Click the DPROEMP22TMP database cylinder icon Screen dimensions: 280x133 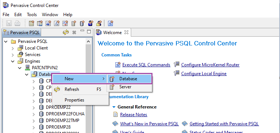pyautogui.click(x=41, y=120)
